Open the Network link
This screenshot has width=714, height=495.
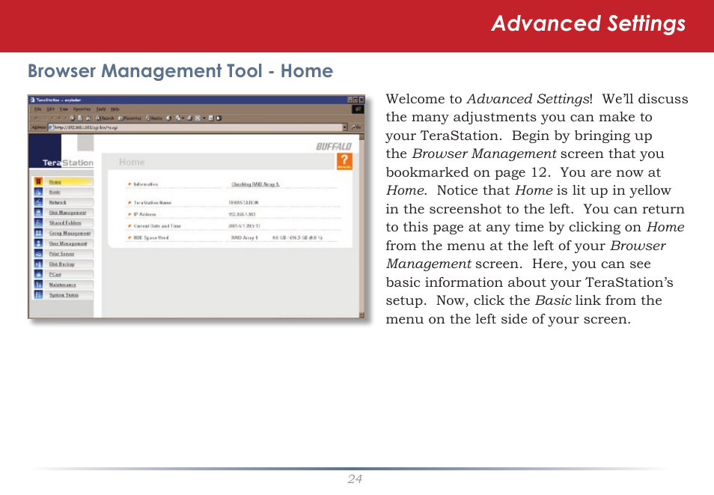(58, 202)
